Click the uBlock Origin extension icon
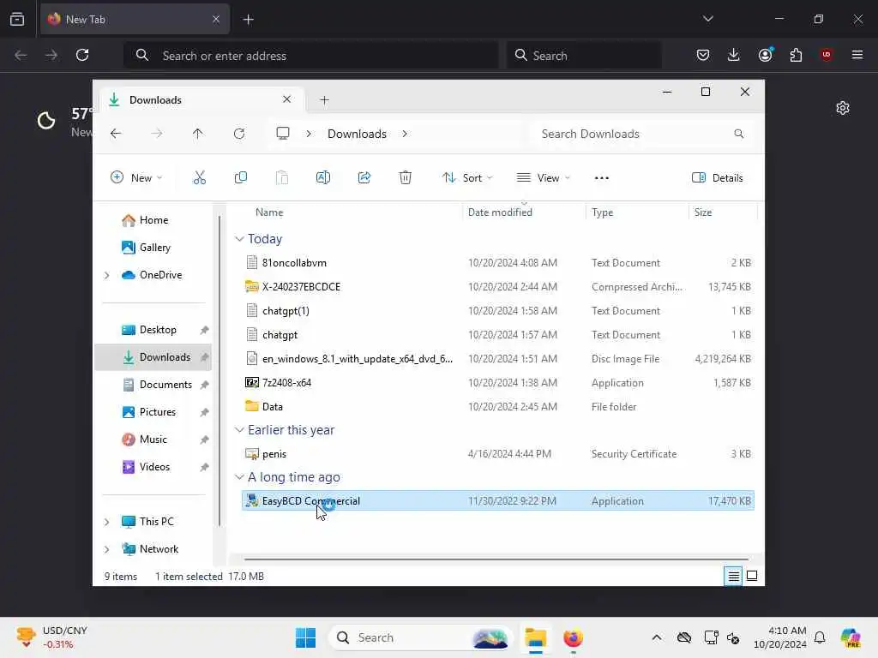Image resolution: width=878 pixels, height=658 pixels. pos(827,55)
